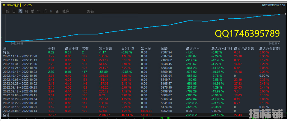287x121 pixels.
Task: Switch to the 年 yearly tab
Action: [x=39, y=11]
